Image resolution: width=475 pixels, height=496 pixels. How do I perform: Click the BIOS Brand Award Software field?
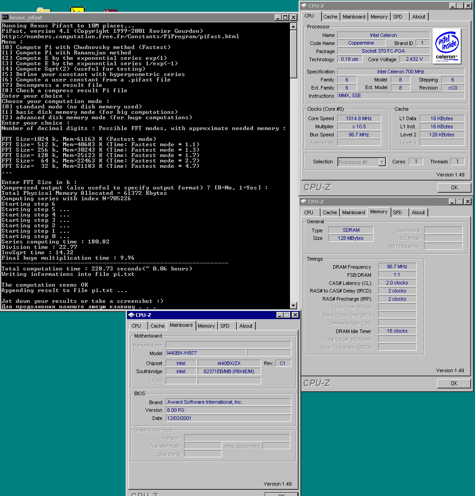[228, 402]
